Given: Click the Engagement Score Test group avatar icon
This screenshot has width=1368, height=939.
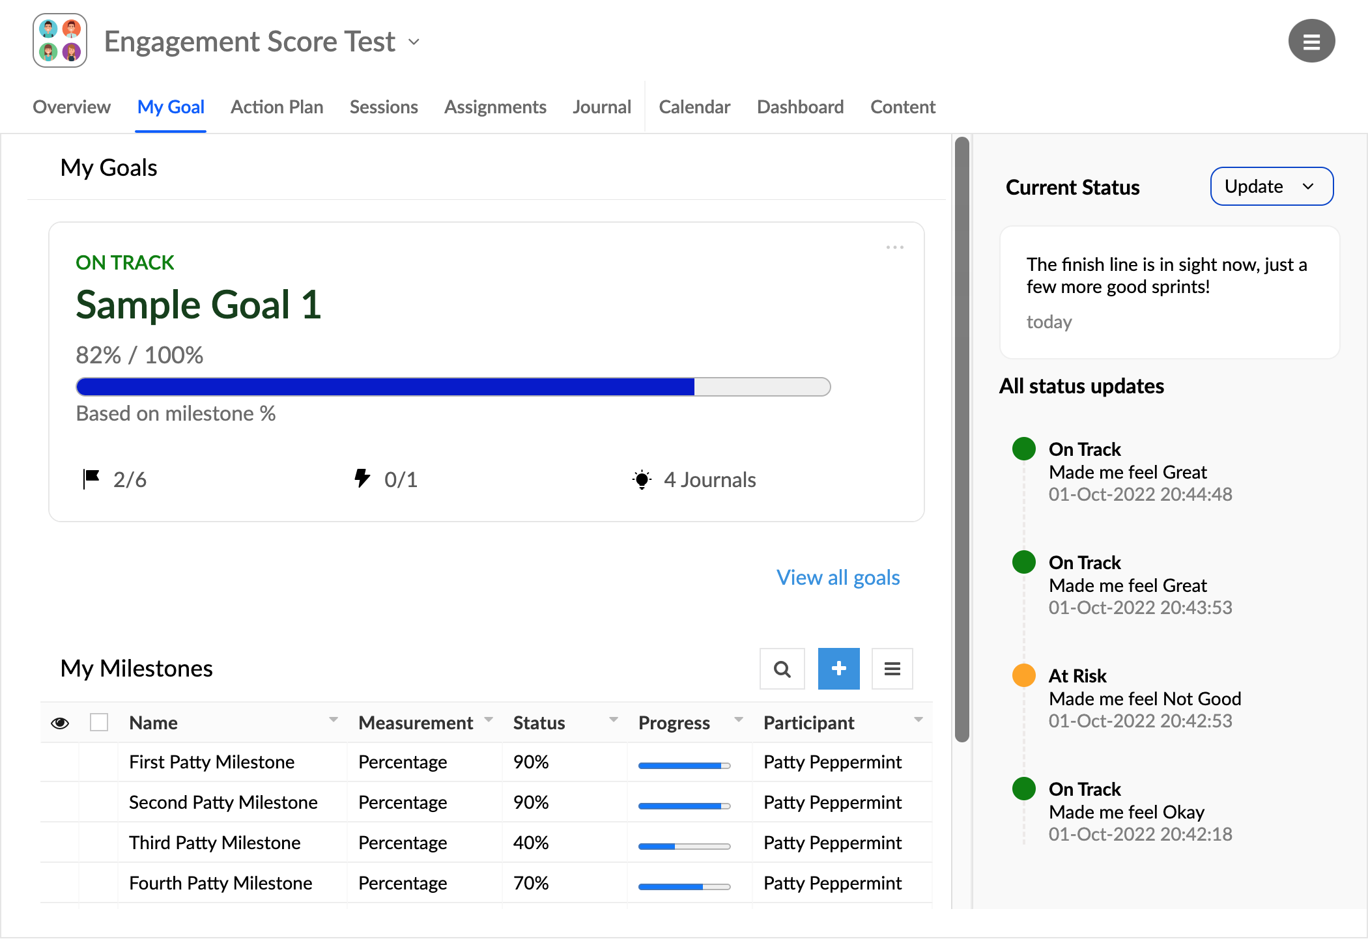Looking at the screenshot, I should [x=60, y=40].
